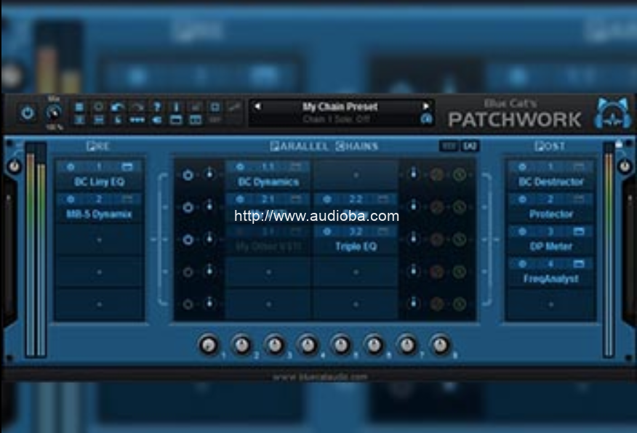Adjust the first chain input gain knob

pos(209,174)
